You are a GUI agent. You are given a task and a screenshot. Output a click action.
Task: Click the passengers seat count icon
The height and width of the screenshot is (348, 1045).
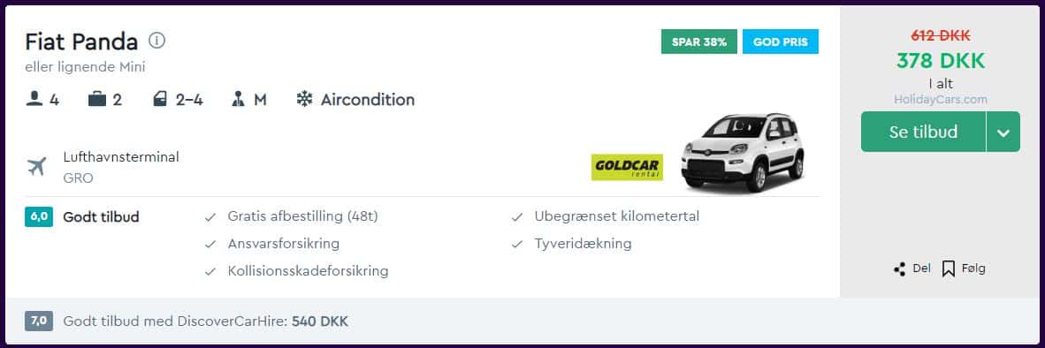coord(34,99)
